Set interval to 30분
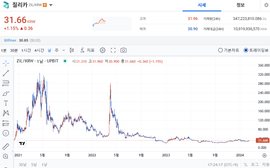 point(14,50)
